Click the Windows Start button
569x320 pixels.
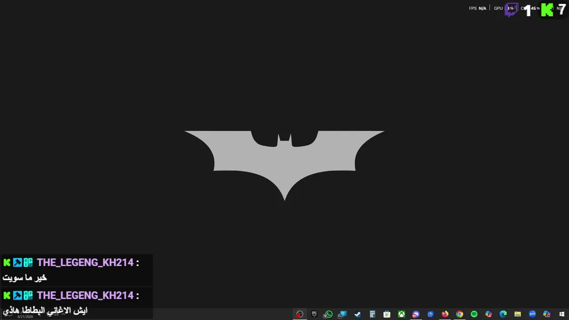[x=562, y=314]
